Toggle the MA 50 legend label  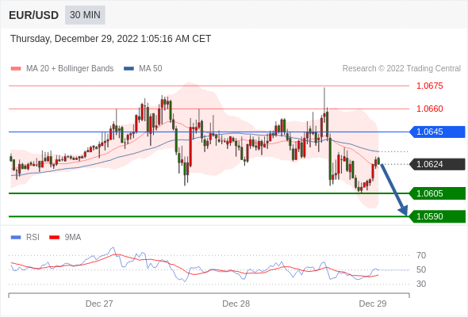pos(151,69)
